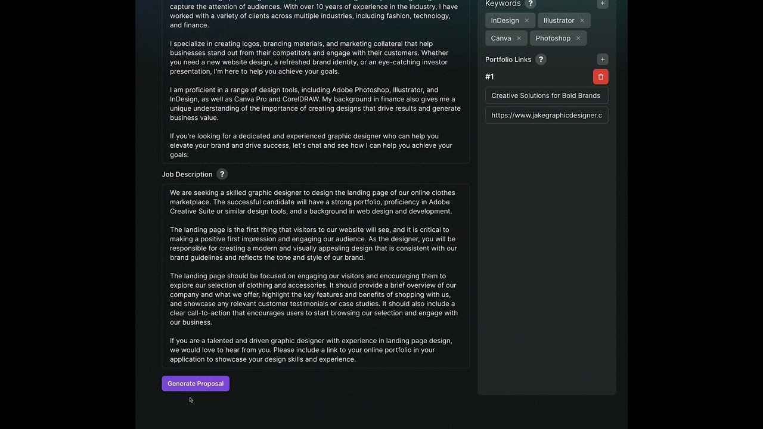Remove the InDesign keyword with its × icon
Viewport: 763px width, 429px height.
click(x=526, y=20)
